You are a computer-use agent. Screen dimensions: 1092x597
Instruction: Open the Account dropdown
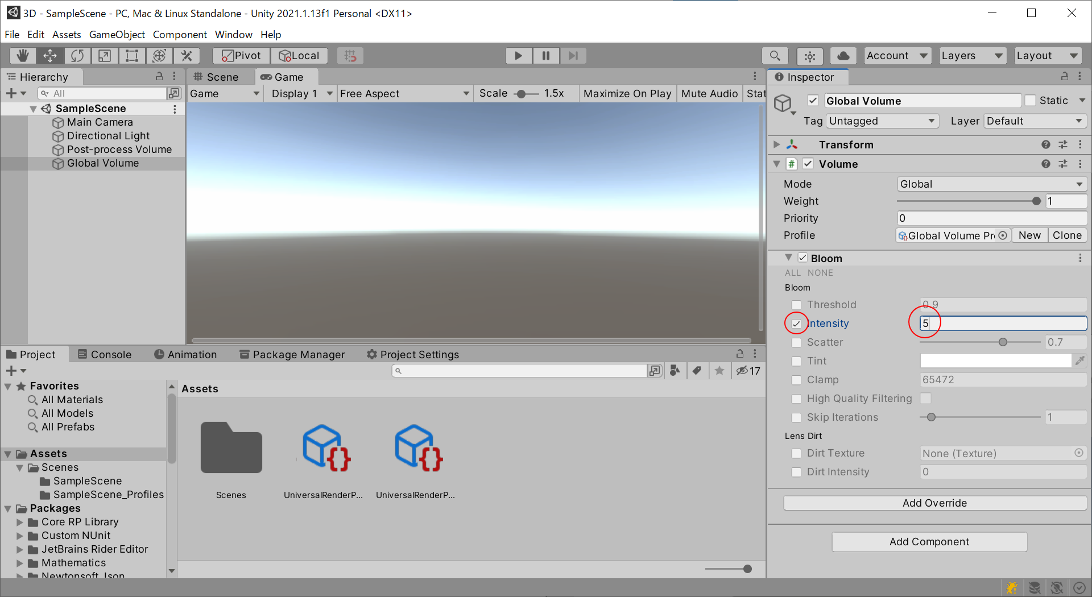pos(897,56)
